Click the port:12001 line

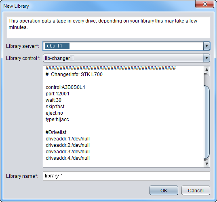point(57,94)
